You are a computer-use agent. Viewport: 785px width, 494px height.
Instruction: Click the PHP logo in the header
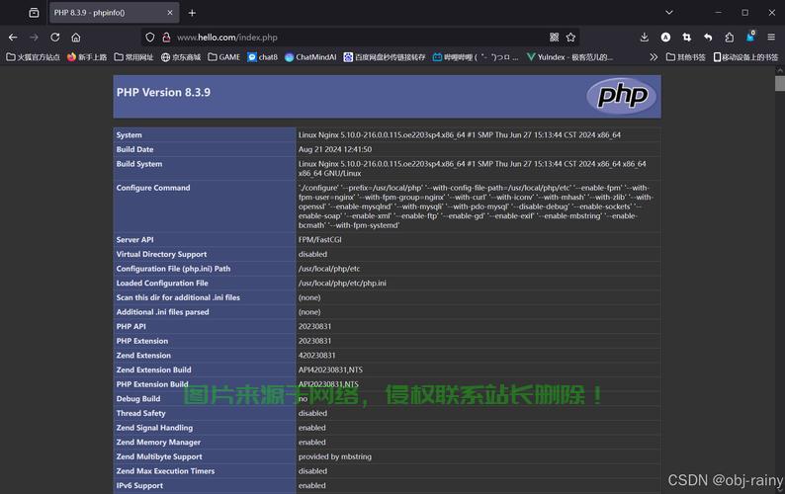point(622,95)
